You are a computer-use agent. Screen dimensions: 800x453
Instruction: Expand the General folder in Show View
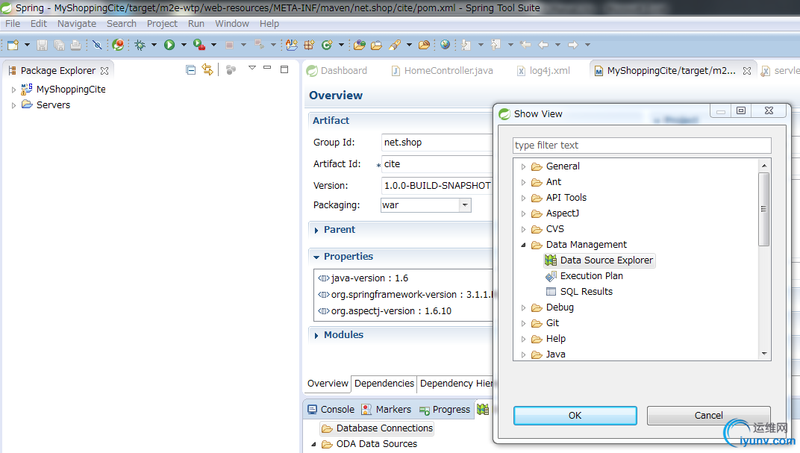(x=523, y=166)
